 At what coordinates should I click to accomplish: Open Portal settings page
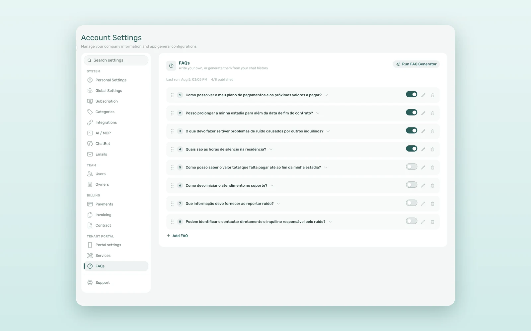tap(116, 245)
